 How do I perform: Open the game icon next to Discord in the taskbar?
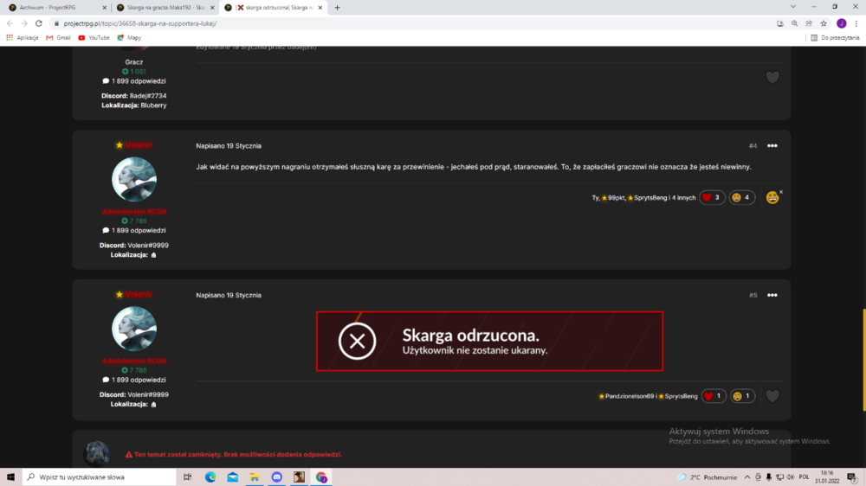[299, 477]
